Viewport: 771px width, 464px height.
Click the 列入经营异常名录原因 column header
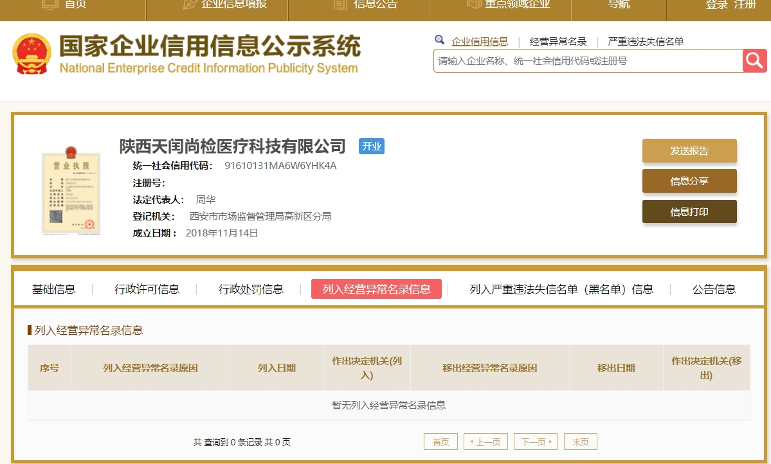150,368
